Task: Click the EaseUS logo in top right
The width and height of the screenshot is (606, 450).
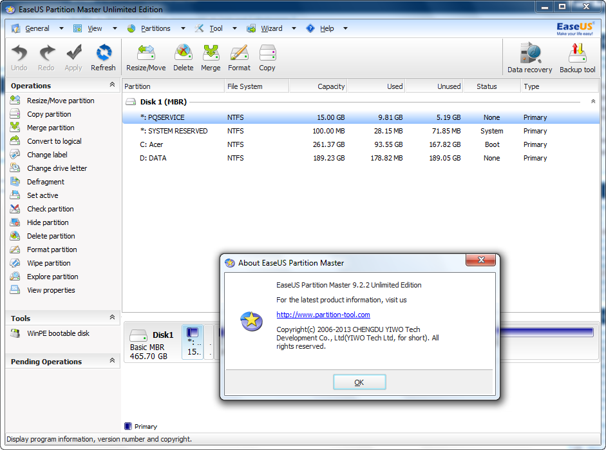Action: [574, 28]
